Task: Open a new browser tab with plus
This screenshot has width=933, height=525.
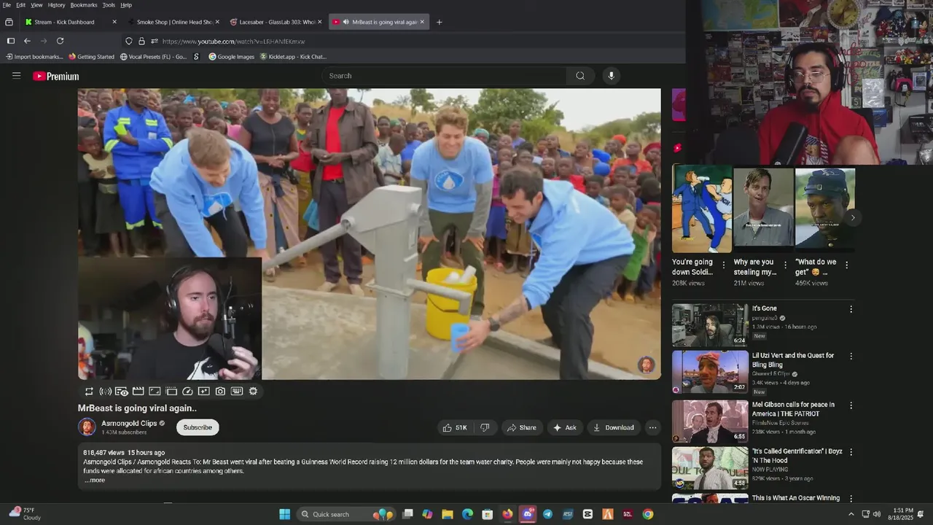Action: (x=439, y=22)
